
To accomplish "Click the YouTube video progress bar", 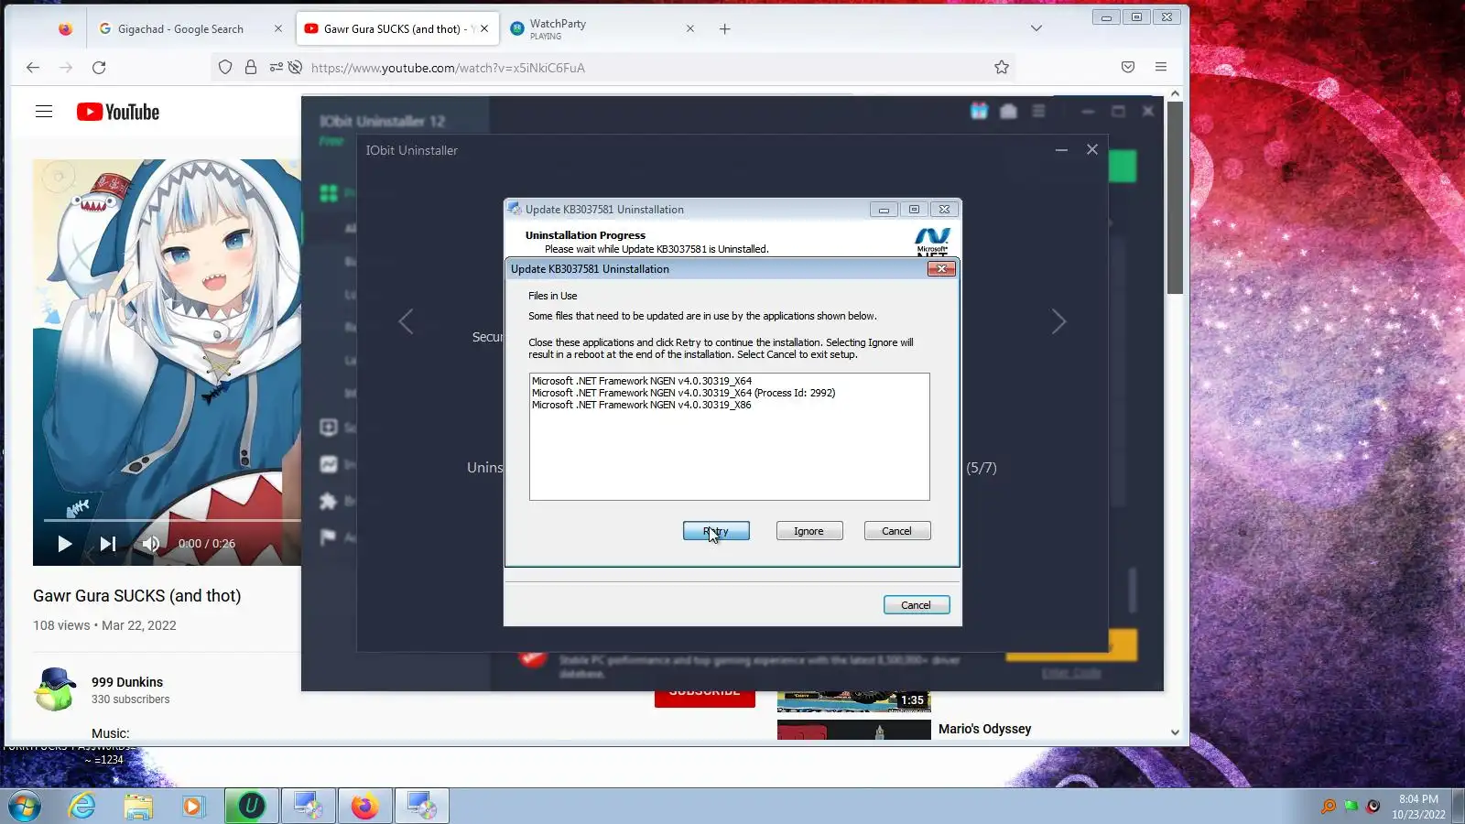I will click(172, 520).
